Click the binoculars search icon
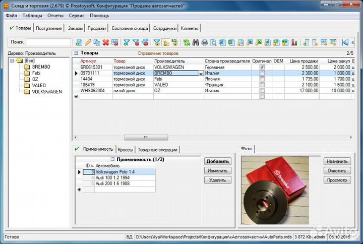This screenshot has width=363, height=244. (x=196, y=42)
